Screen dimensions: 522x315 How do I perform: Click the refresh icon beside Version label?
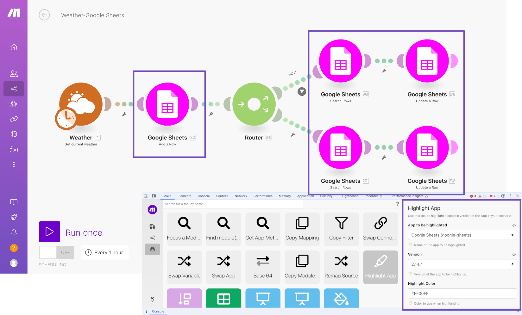point(514,254)
